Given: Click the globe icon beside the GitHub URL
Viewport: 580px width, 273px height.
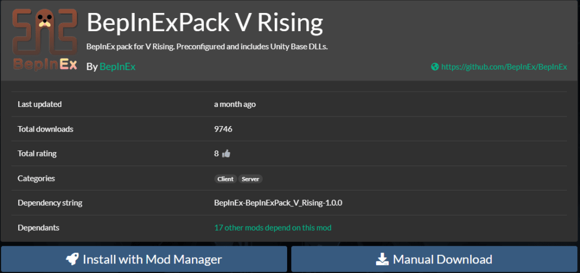Looking at the screenshot, I should pyautogui.click(x=435, y=67).
